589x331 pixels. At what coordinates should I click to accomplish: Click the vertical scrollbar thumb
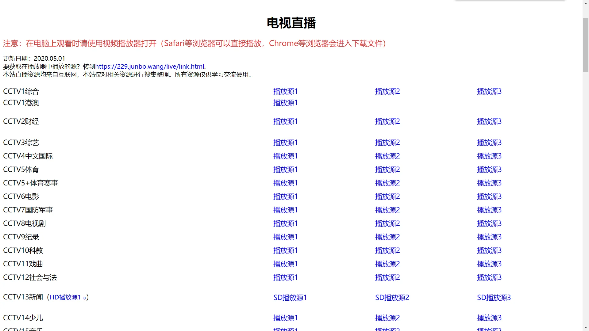586,45
